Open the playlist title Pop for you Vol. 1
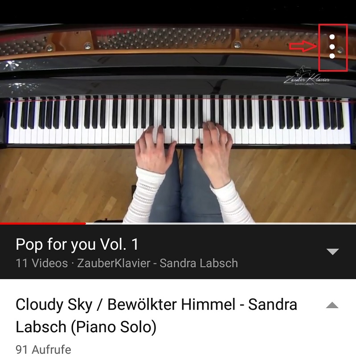This screenshot has height=363, width=356. [x=77, y=244]
